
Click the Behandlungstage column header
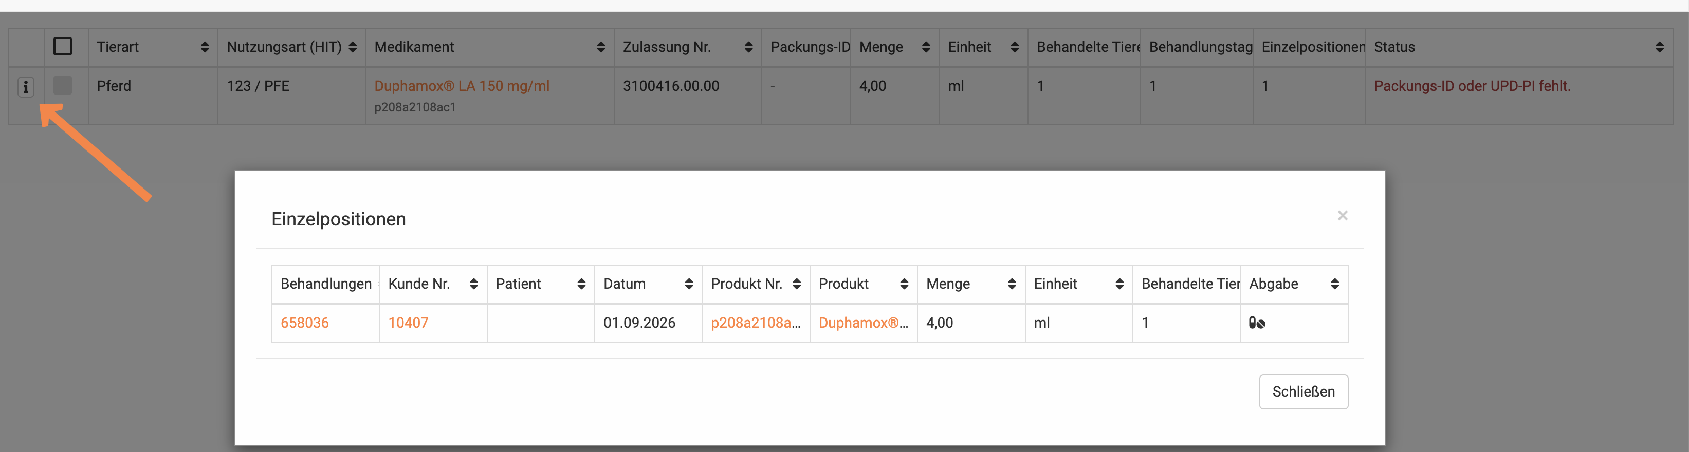pos(1197,47)
